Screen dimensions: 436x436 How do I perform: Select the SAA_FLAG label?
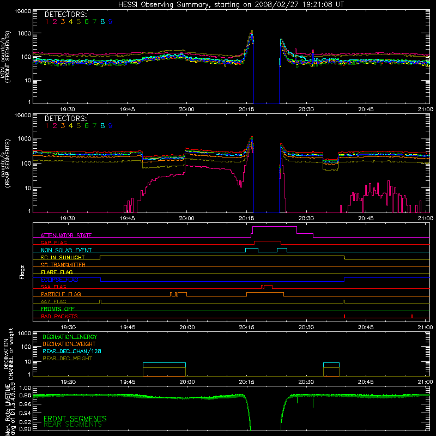[53, 287]
